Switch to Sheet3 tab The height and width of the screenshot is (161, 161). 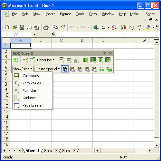(69, 150)
